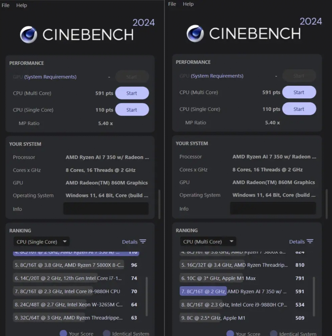Open the CPU (Single Core) ranking dropdown
Viewport: 332px width, 336px height.
41,242
